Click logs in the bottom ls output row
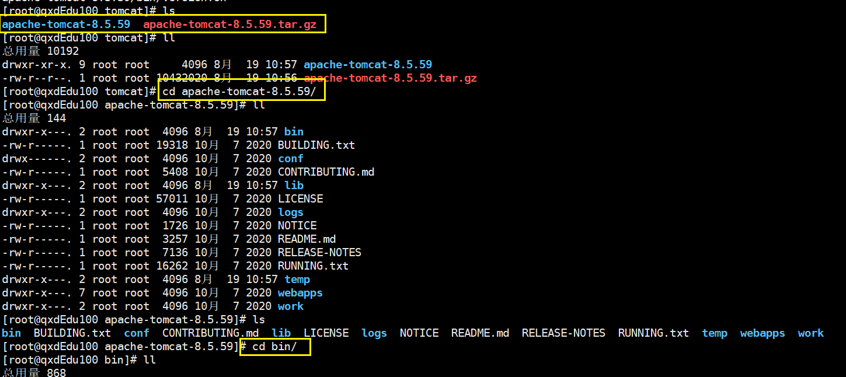 pyautogui.click(x=374, y=333)
